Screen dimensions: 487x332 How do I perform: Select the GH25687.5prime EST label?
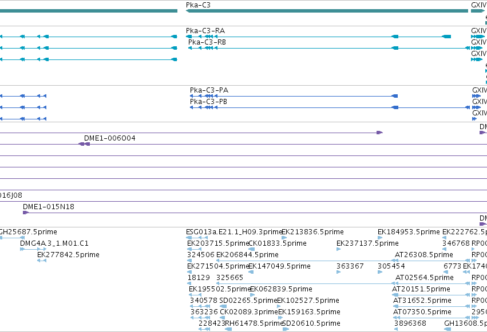(29, 232)
